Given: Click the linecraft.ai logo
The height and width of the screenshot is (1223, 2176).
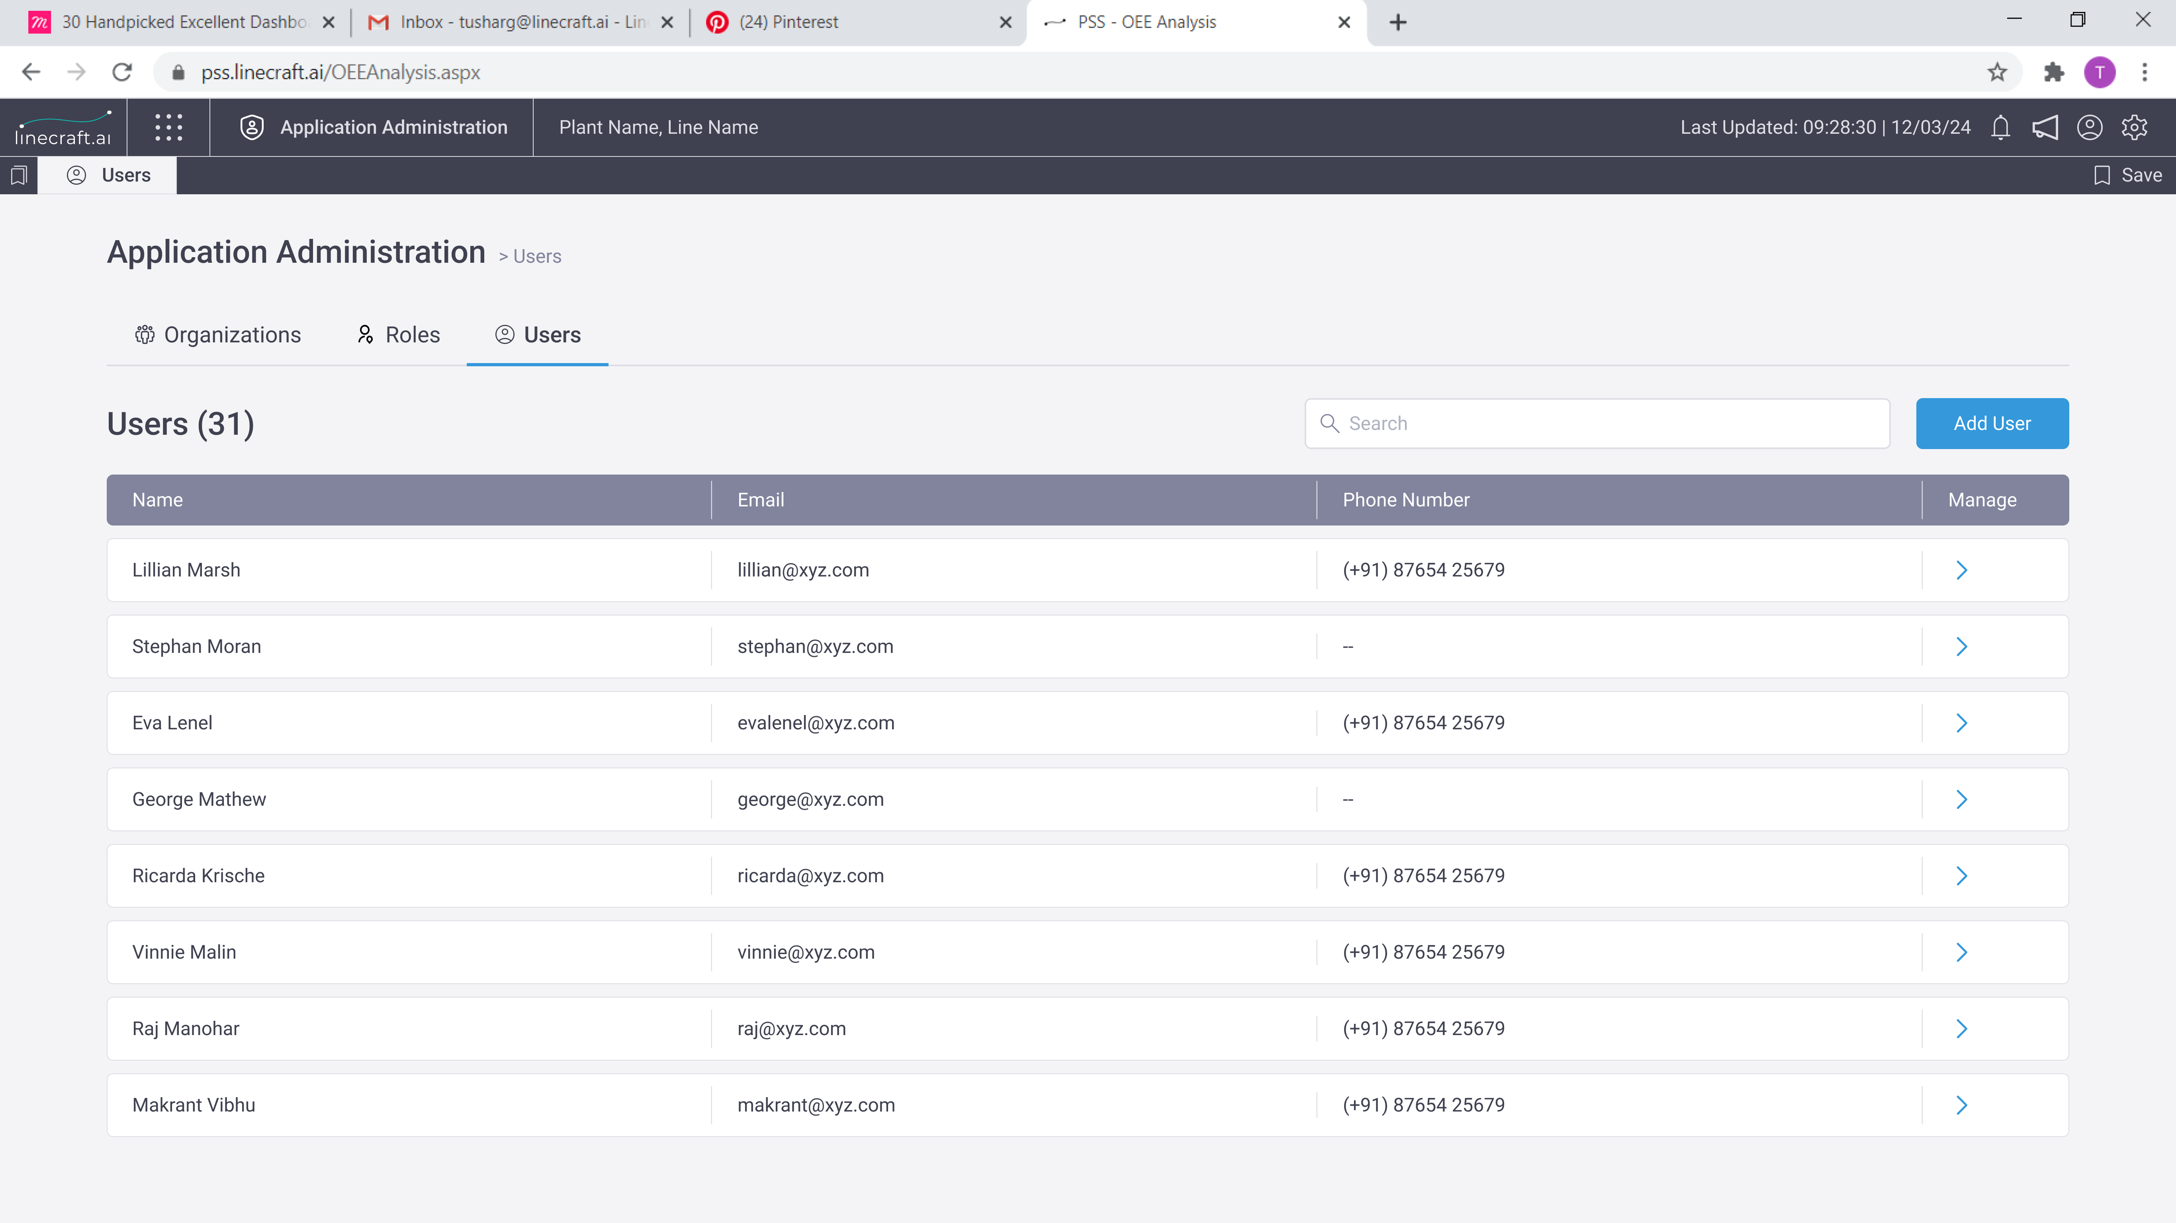Looking at the screenshot, I should [x=63, y=127].
